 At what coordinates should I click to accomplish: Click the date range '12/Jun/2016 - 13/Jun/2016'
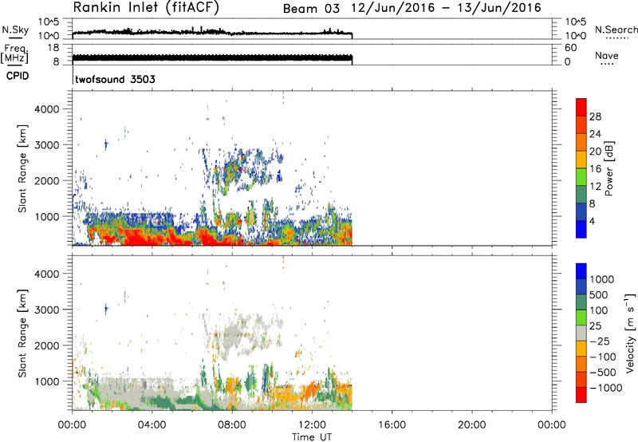coord(447,8)
